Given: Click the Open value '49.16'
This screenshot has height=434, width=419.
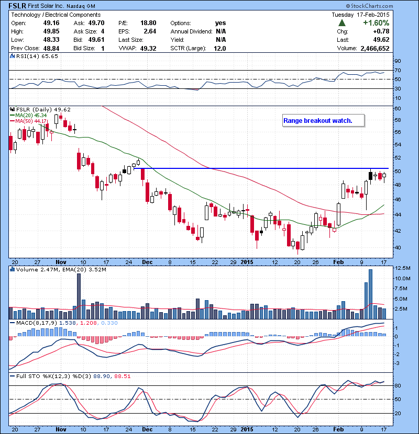Looking at the screenshot, I should [x=51, y=23].
